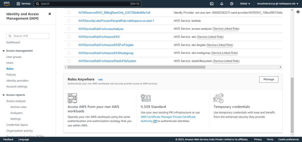The image size is (302, 142).
Task: Open the AWSServiceRoleForAmazonEKS role link
Action: pos(99,37)
